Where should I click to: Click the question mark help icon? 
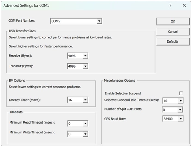point(170,5)
